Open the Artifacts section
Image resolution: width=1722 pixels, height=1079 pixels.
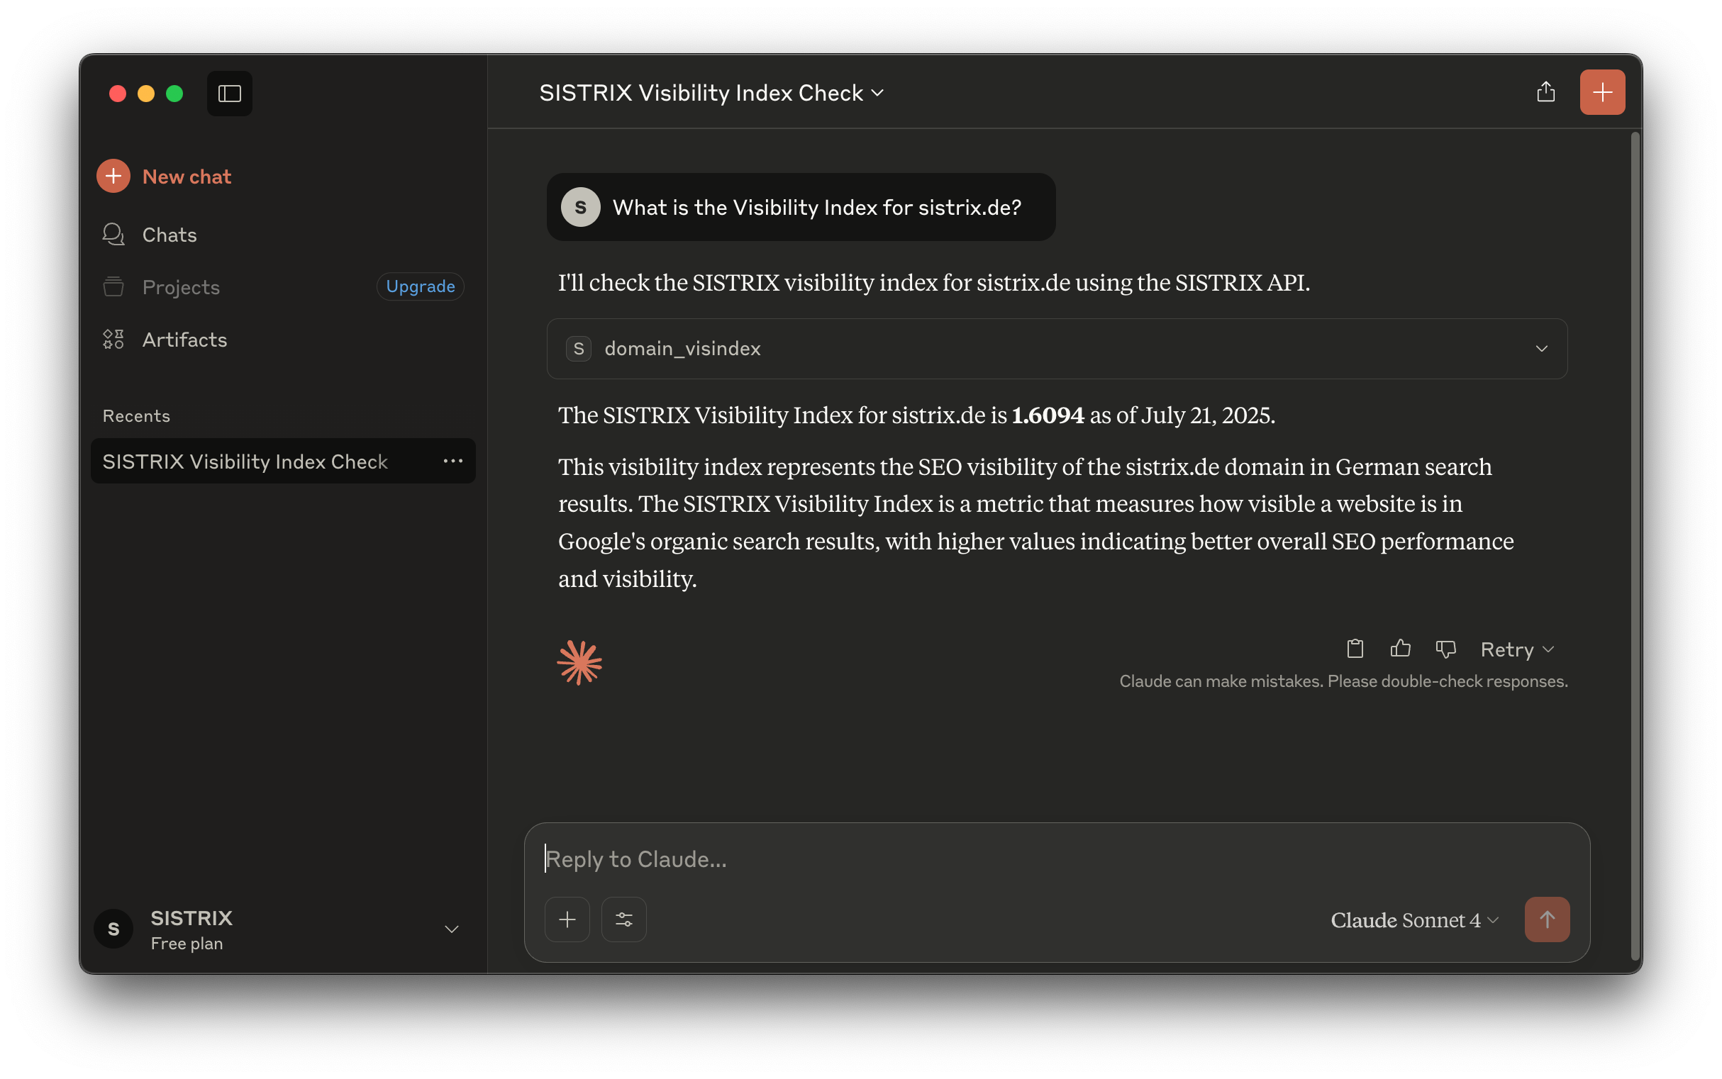click(184, 340)
